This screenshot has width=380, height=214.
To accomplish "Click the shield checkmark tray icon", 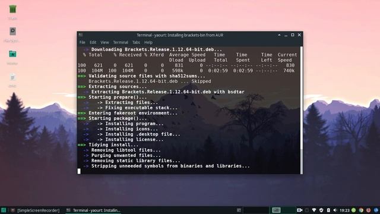I will coord(321,210).
